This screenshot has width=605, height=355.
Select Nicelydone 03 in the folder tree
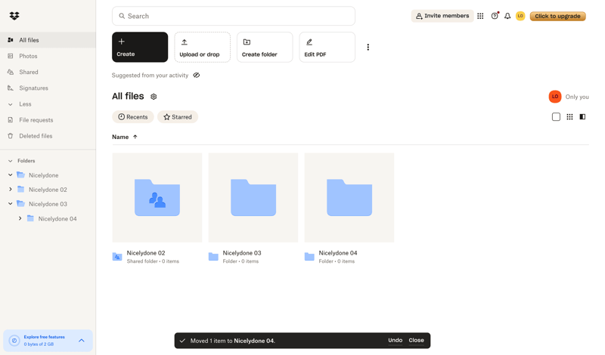coord(48,204)
